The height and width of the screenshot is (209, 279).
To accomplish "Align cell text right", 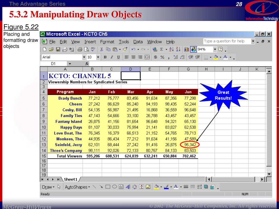I will (x=140, y=57).
